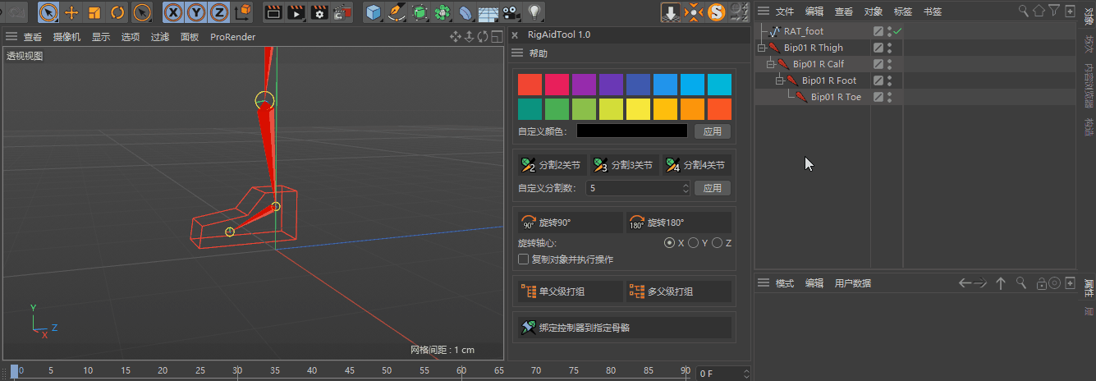
Task: Open viewport hamburger menu
Action: pos(11,37)
